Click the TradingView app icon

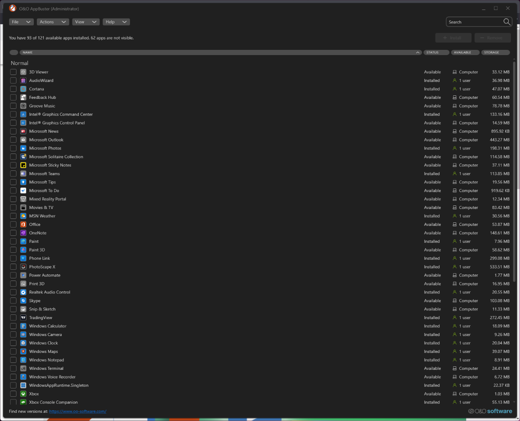click(x=23, y=317)
